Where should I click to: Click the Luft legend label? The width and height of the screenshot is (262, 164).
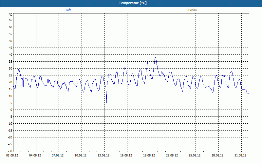68,10
